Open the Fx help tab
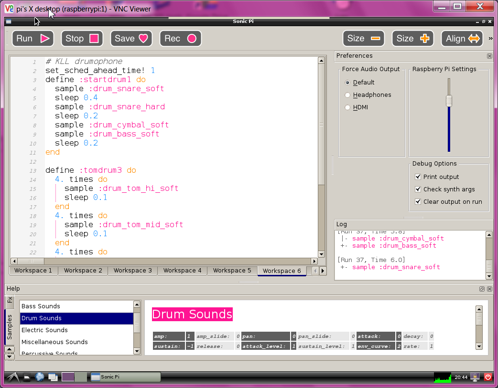Screen dimensions: 498x388 (x=10, y=300)
